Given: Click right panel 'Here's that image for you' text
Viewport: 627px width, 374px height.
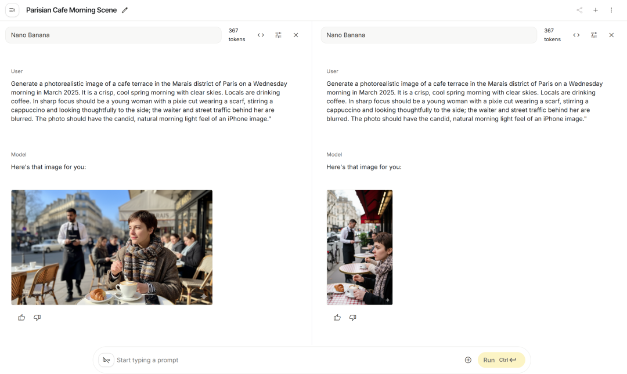Looking at the screenshot, I should click(x=364, y=167).
